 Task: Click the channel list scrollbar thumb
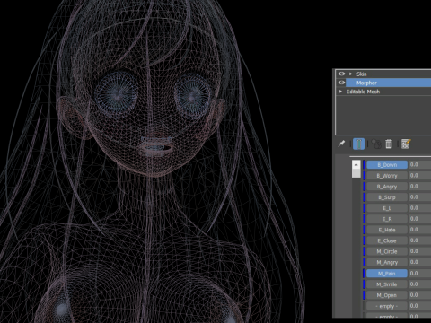pos(356,173)
